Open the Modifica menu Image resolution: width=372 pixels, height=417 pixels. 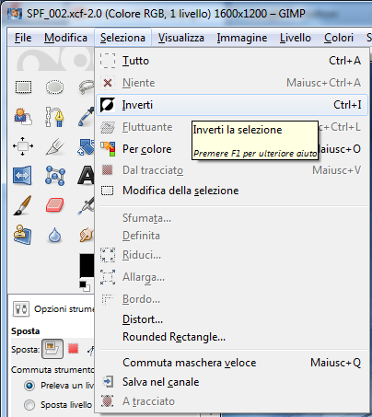[65, 38]
